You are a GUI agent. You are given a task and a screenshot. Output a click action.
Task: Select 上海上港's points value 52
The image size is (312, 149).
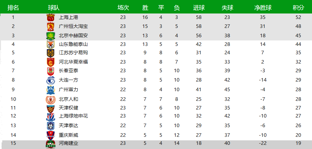(298, 17)
